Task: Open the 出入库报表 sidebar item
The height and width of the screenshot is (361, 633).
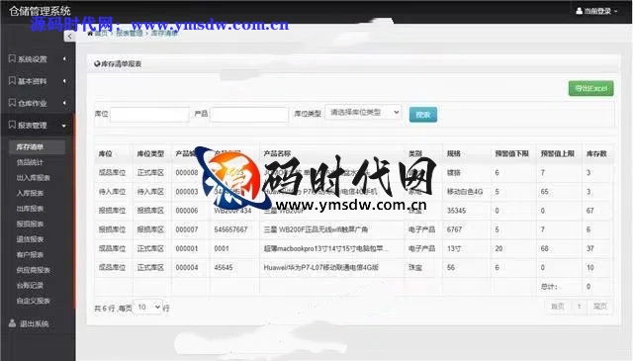Action: point(33,178)
